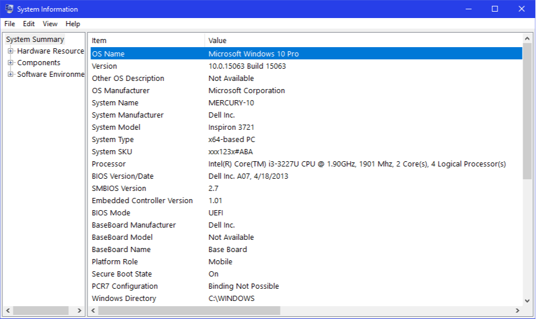536x319 pixels.
Task: Click the tree pane horizontal scrollbar thumb
Action: click(x=41, y=310)
